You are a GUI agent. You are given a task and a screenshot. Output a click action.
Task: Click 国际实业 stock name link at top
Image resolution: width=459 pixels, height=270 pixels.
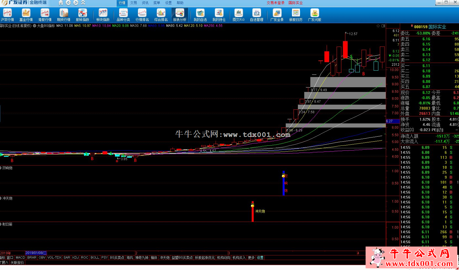[296, 3]
